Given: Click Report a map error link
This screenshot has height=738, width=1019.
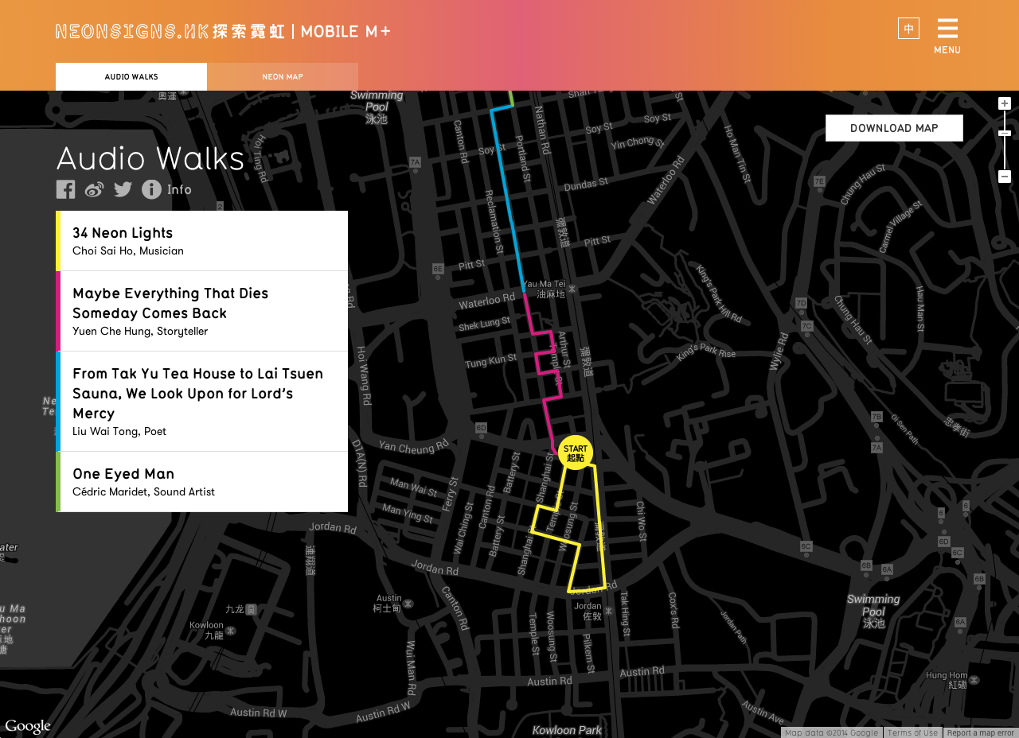Looking at the screenshot, I should point(980,732).
